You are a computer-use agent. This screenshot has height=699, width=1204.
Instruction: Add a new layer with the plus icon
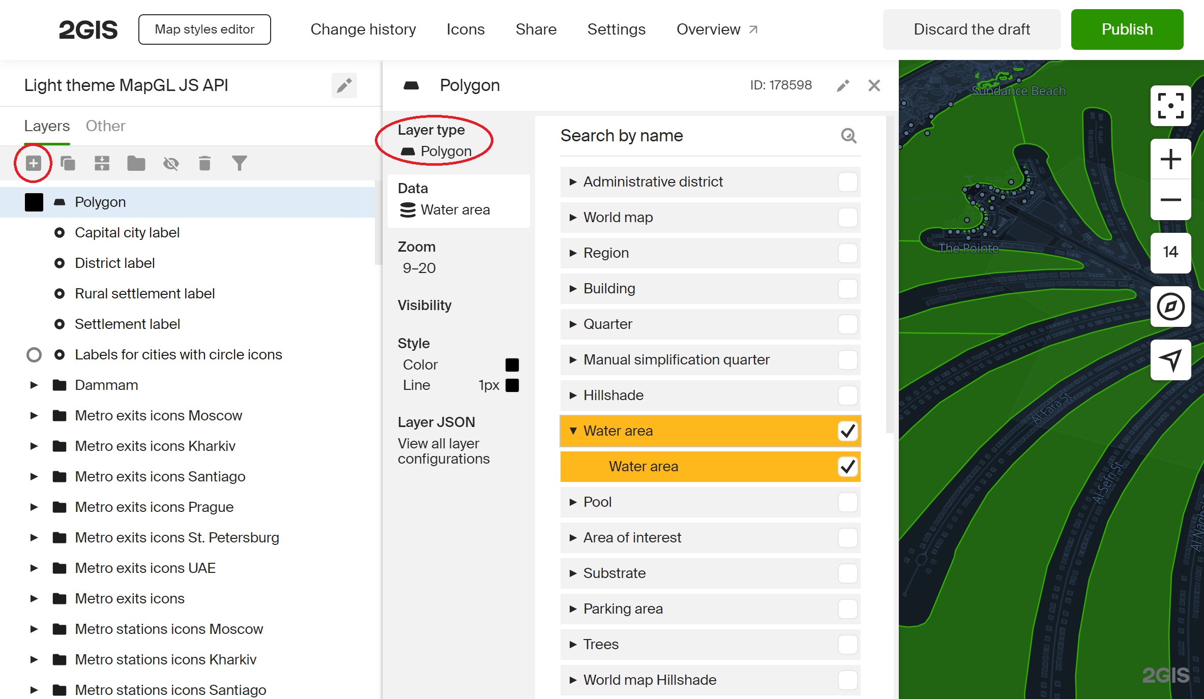[x=33, y=163]
